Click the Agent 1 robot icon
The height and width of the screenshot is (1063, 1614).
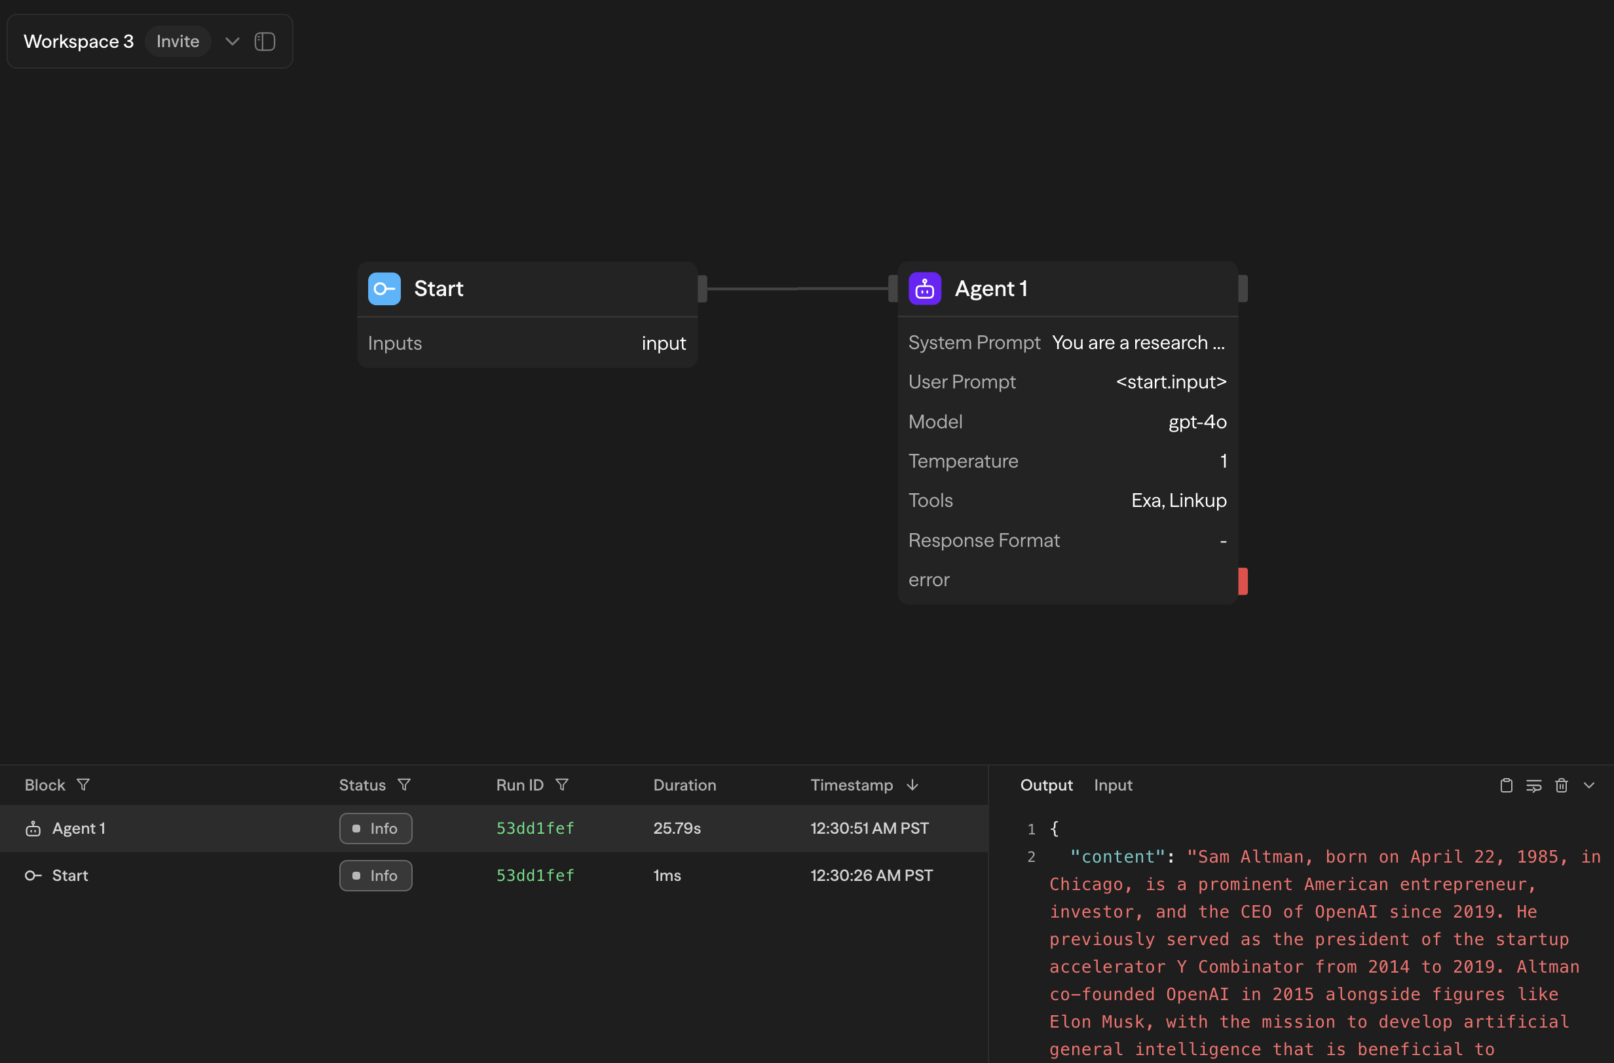coord(924,288)
